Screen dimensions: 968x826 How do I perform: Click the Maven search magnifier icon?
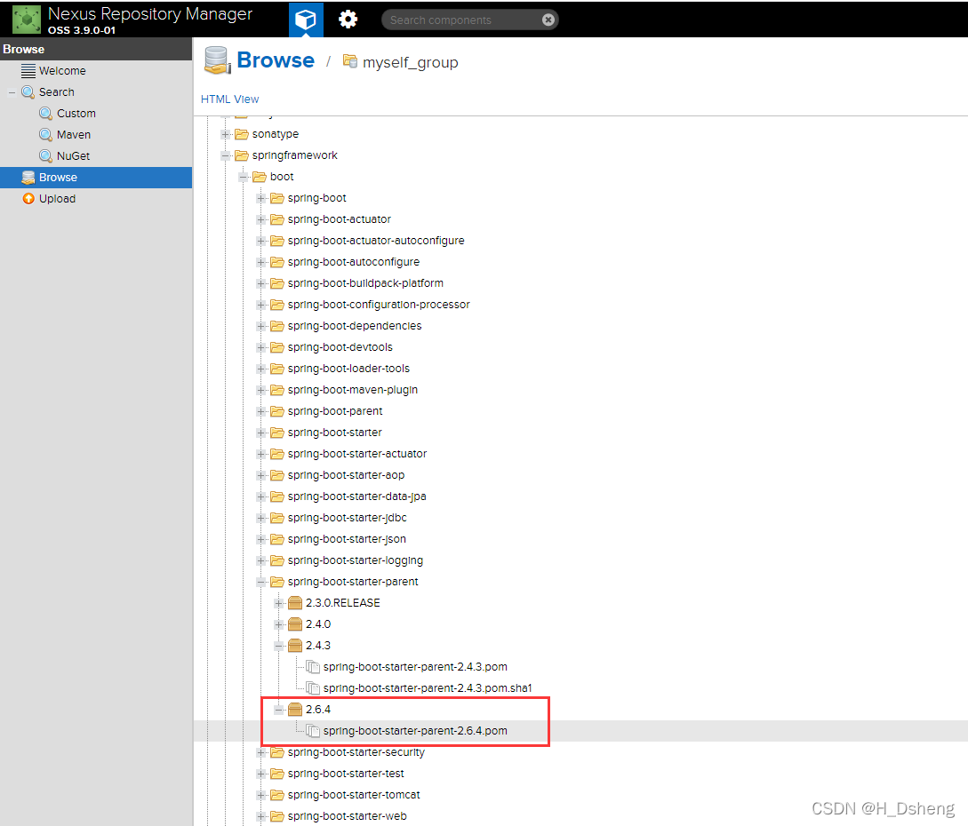45,134
